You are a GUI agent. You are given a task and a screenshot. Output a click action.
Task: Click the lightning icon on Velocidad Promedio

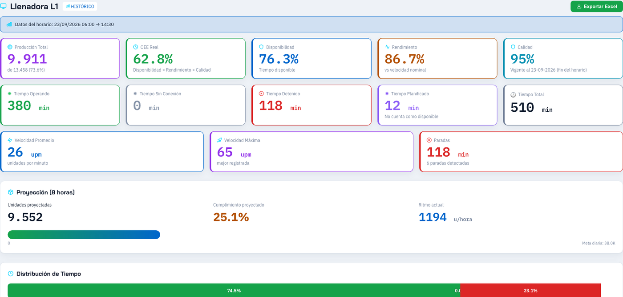coord(10,140)
